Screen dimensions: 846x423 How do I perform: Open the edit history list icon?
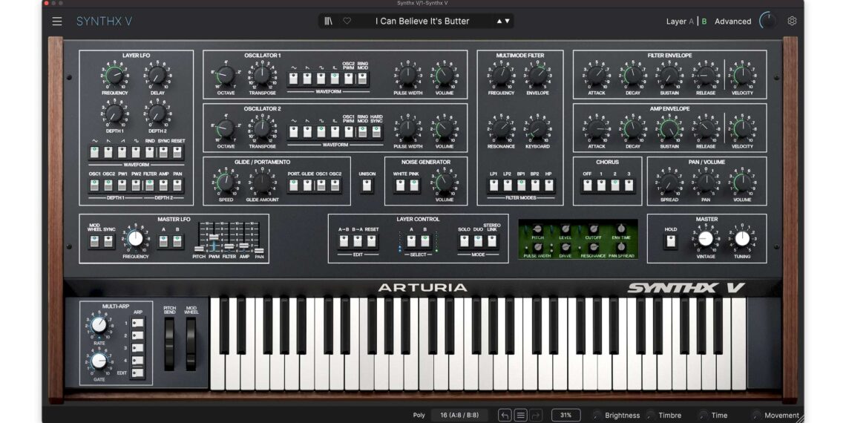point(520,415)
